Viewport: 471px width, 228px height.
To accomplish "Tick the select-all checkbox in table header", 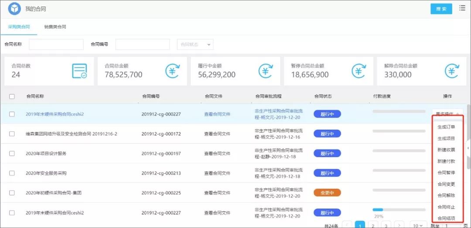I will pyautogui.click(x=12, y=97).
